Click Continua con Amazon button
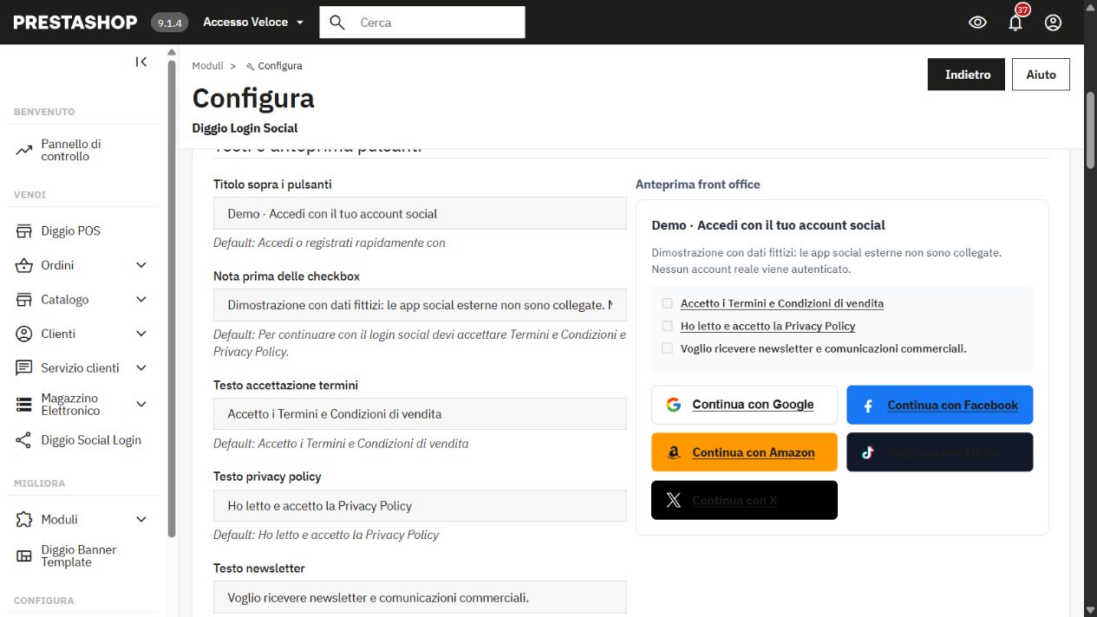Screen dimensions: 1097x617 (744, 452)
